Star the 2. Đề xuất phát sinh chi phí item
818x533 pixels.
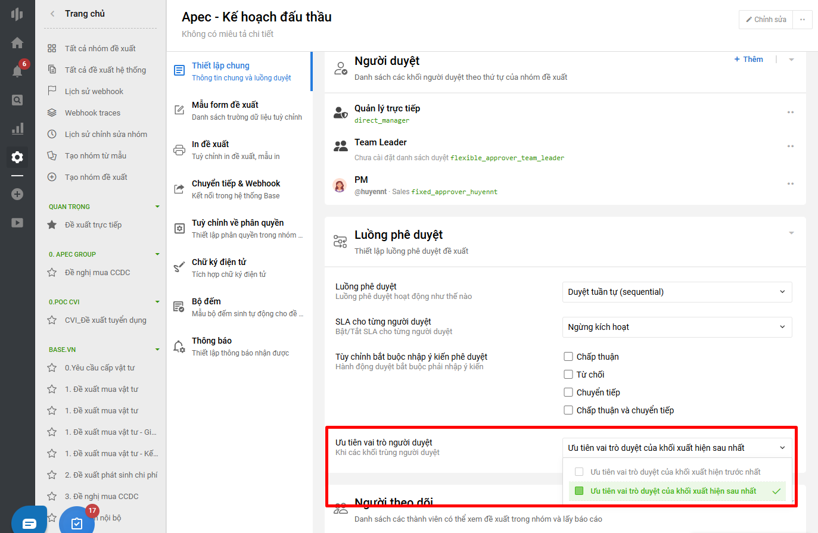(52, 475)
